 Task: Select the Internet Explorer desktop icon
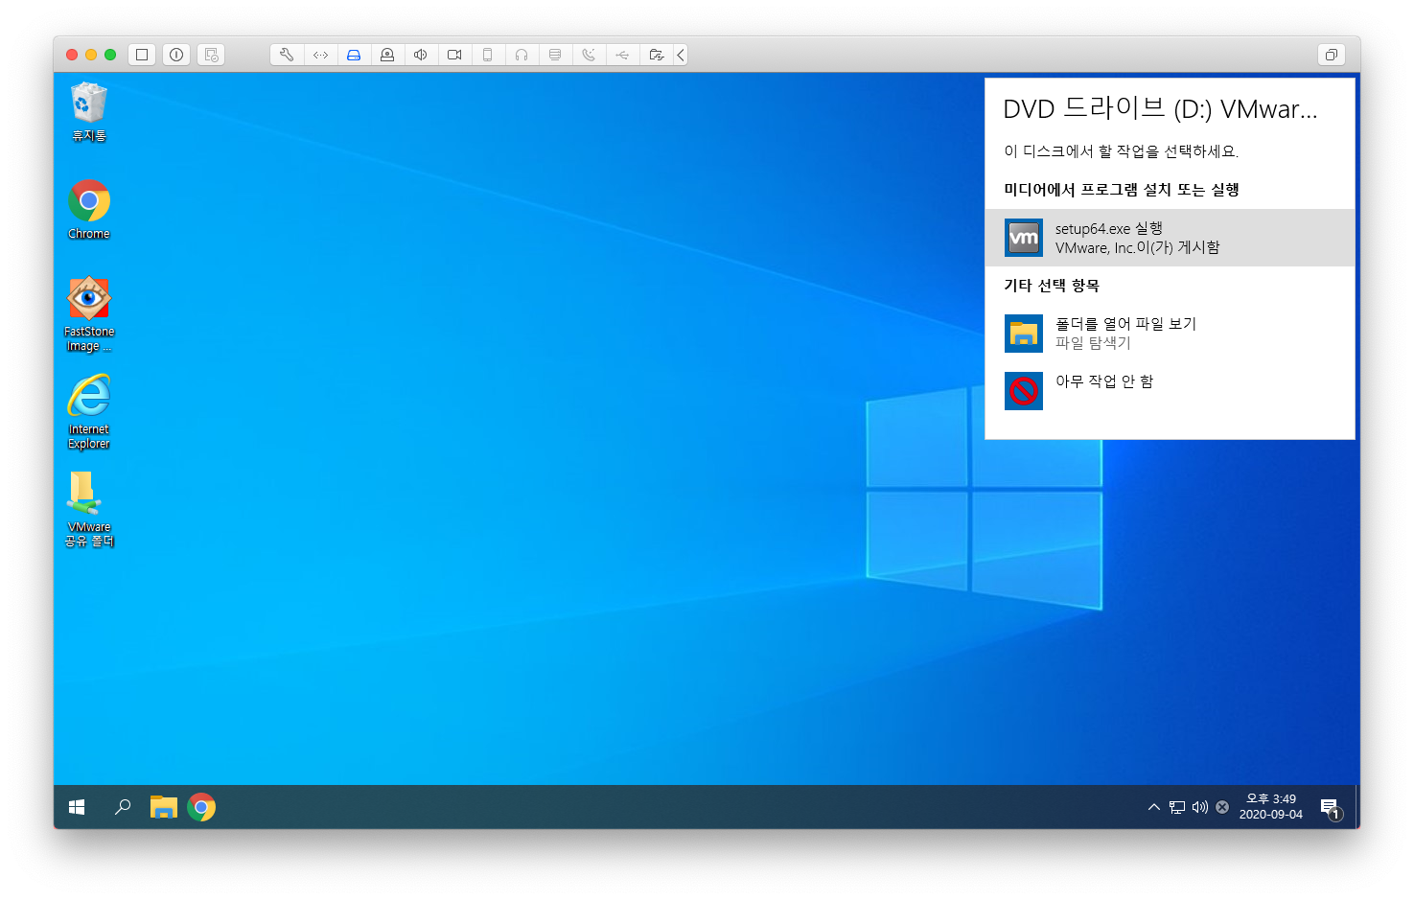[x=89, y=412]
